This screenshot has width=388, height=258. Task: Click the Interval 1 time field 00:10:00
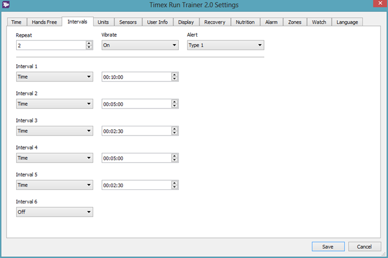point(136,77)
